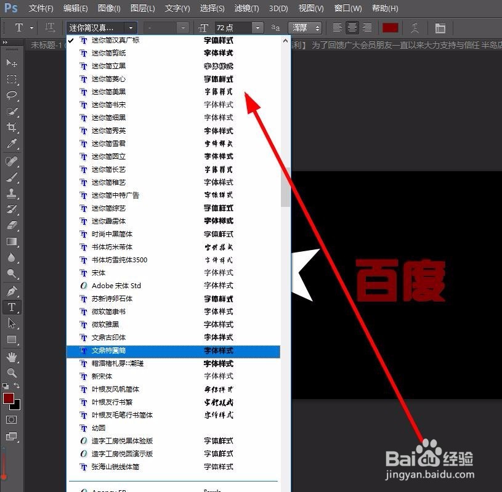Select the Pen tool
The height and width of the screenshot is (492, 502).
(12, 291)
